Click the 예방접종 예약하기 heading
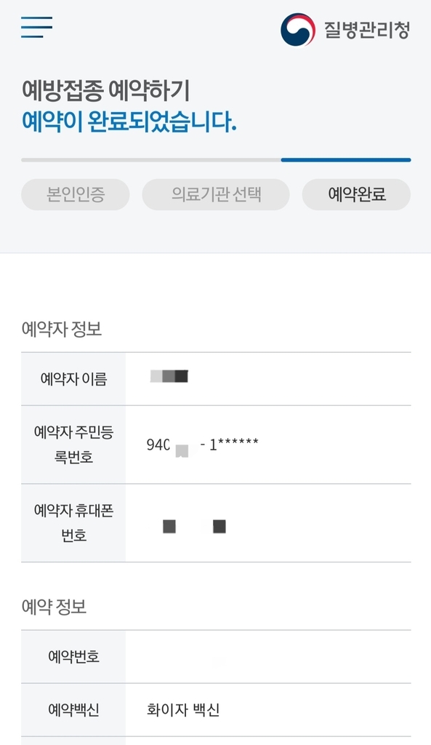The height and width of the screenshot is (745, 431). coord(105,90)
